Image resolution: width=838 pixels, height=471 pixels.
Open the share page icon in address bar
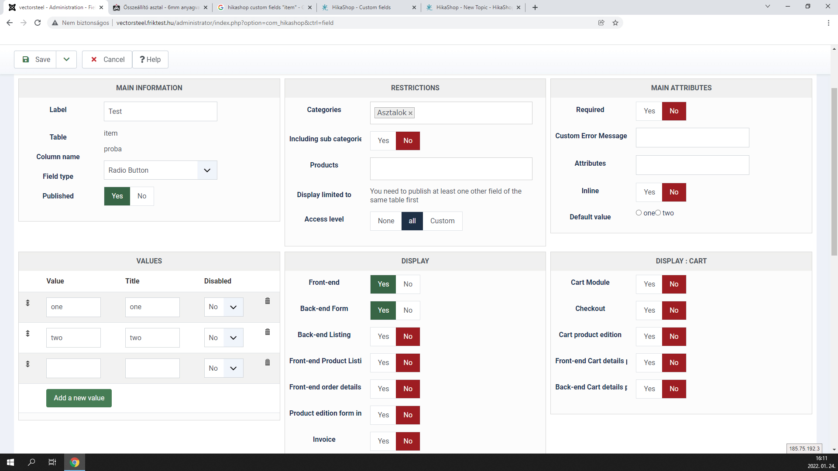tap(601, 23)
